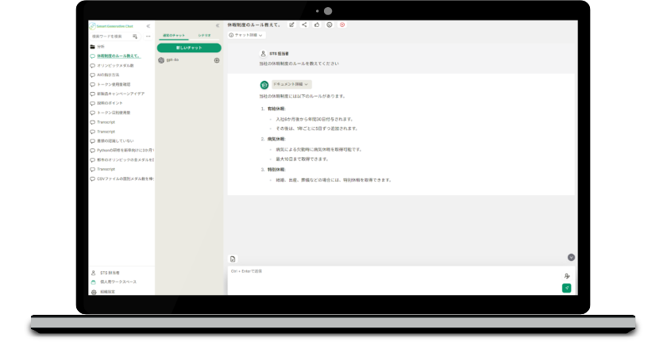Expand the ドキュメント詳細 dropdown
Image resolution: width=667 pixels, height=345 pixels.
291,85
